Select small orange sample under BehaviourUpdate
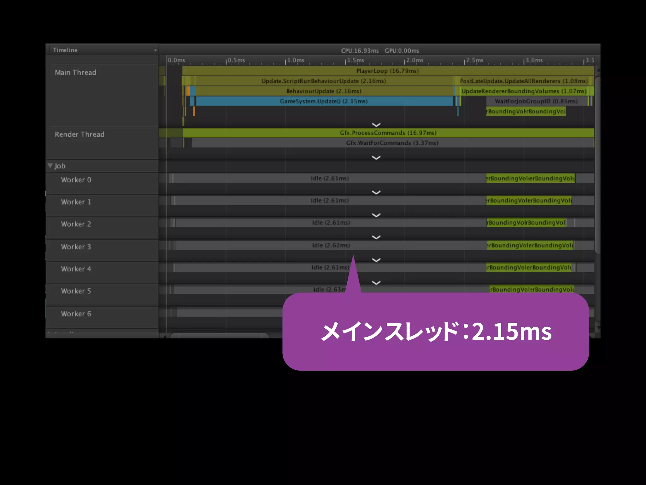The height and width of the screenshot is (485, 646). [x=194, y=111]
